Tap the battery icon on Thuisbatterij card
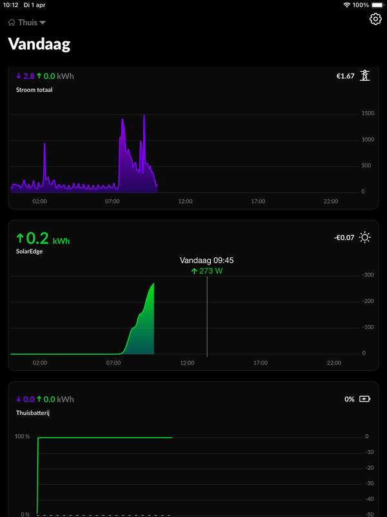Screen dimensions: 387x517 [x=364, y=399]
